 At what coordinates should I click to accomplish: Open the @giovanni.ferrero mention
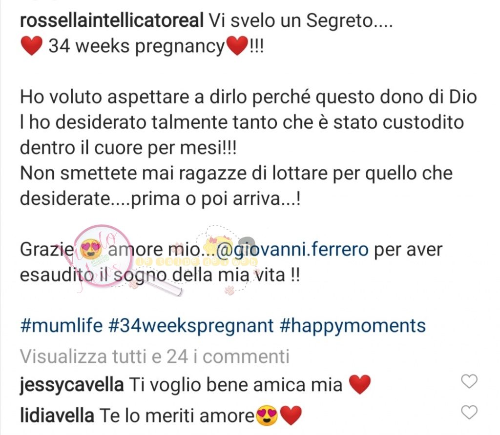292,249
